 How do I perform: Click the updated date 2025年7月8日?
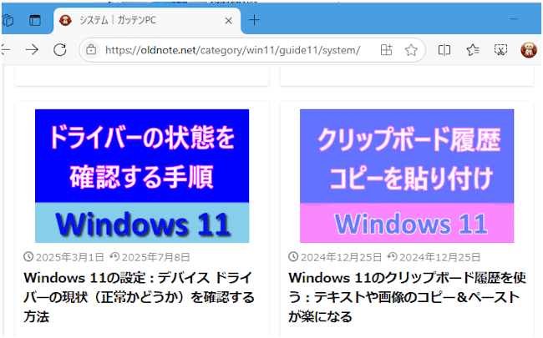[x=150, y=257]
